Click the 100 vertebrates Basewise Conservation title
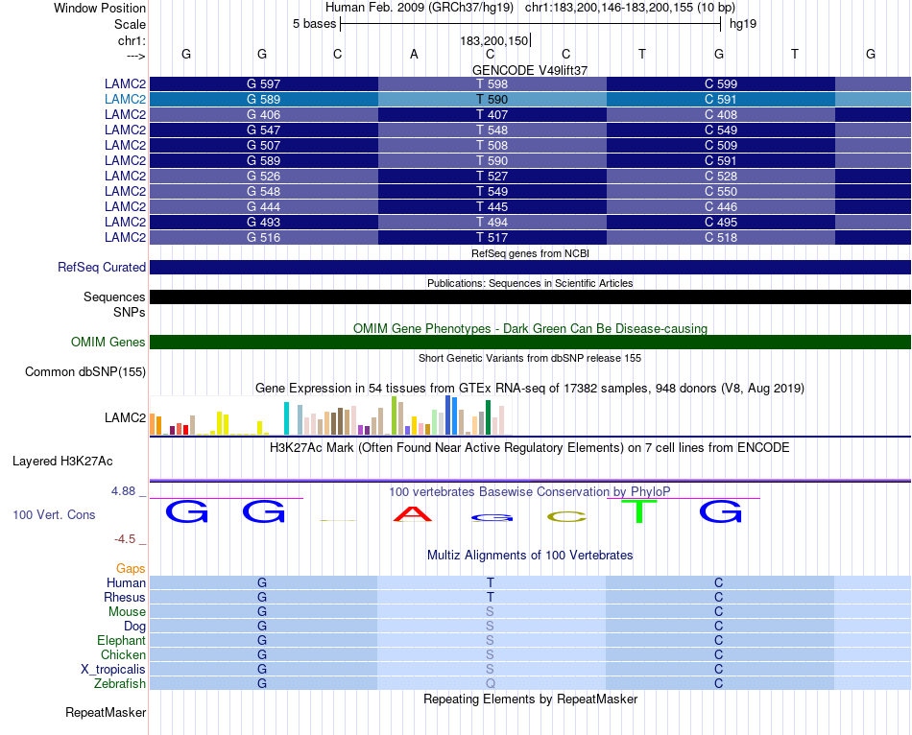Viewport: 912px width, 735px height. [530, 492]
